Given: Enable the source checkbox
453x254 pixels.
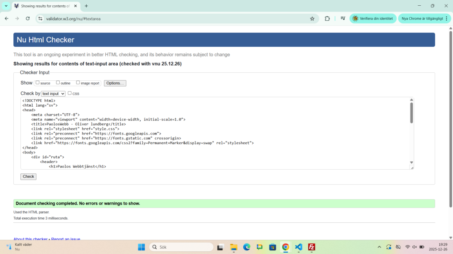Looking at the screenshot, I should click(x=38, y=82).
